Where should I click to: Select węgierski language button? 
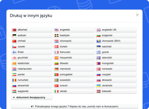[32, 91]
